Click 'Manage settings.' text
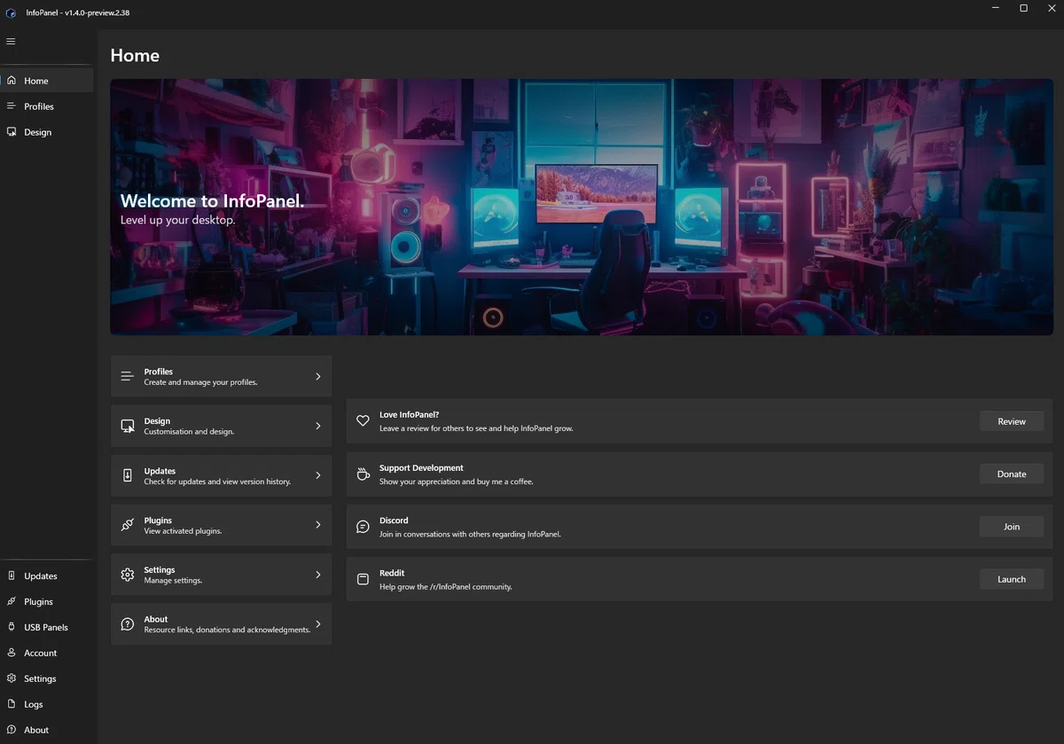 (173, 581)
